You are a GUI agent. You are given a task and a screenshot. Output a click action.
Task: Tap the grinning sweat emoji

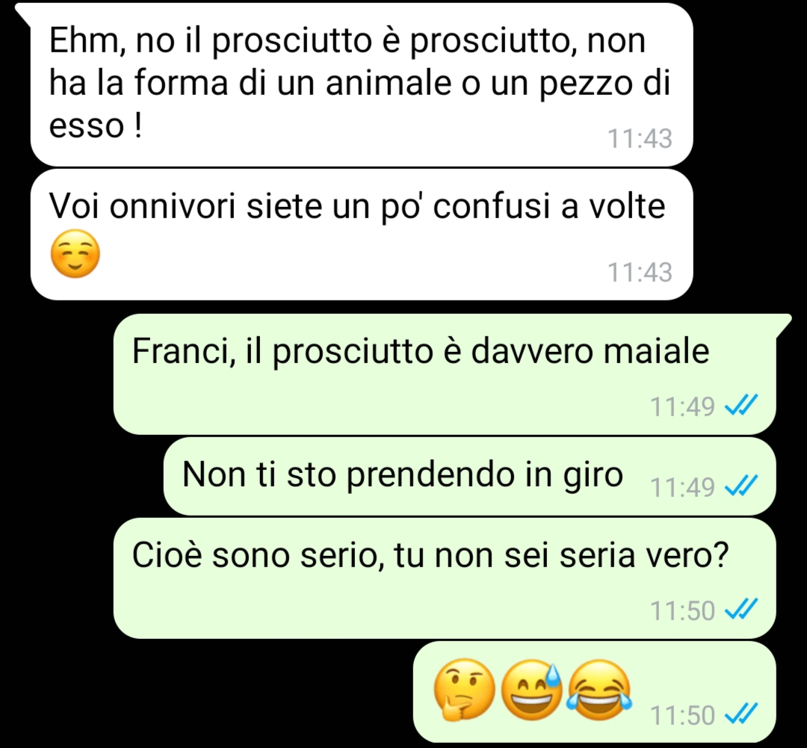pyautogui.click(x=532, y=689)
